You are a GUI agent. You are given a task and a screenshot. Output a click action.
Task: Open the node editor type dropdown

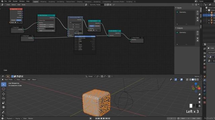click(3, 5)
